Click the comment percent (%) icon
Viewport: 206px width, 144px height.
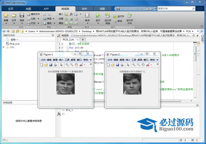[x=67, y=19]
